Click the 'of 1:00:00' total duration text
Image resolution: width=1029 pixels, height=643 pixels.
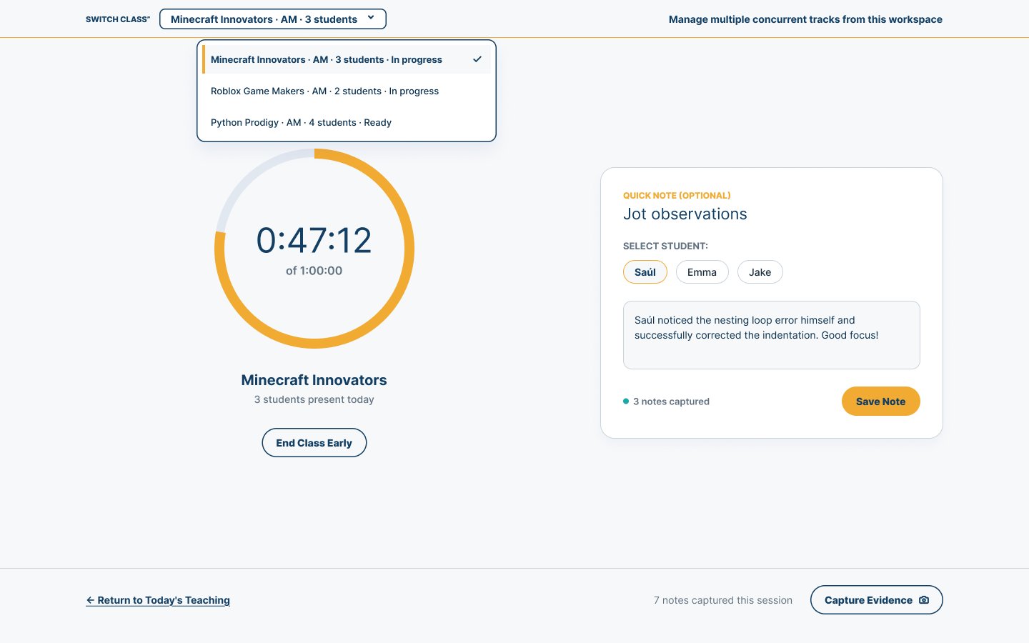[314, 271]
